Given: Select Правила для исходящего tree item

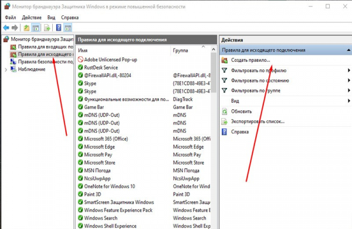Looking at the screenshot, I should point(46,54).
